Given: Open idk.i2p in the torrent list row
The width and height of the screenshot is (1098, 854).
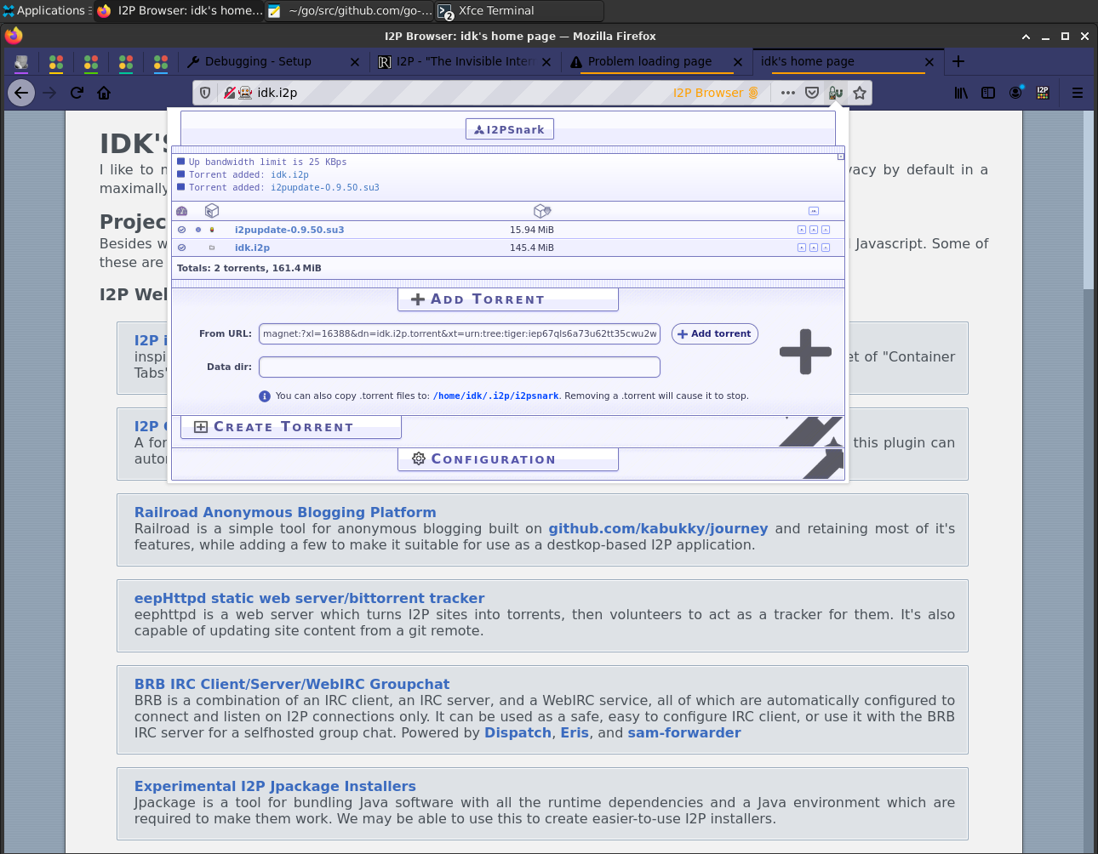Looking at the screenshot, I should tap(252, 248).
